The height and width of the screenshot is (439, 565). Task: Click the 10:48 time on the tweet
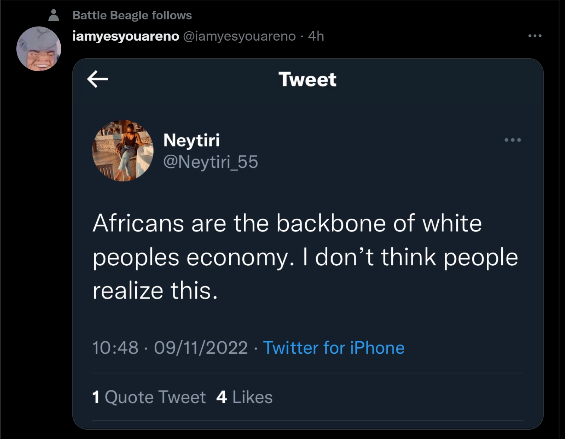(x=115, y=348)
